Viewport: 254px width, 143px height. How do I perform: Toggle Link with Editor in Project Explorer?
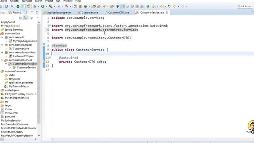tap(25, 18)
